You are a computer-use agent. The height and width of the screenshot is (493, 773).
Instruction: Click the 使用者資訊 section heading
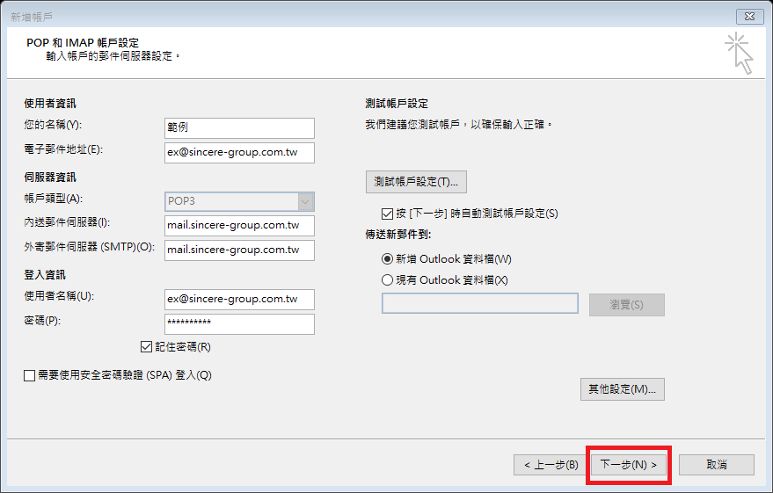pyautogui.click(x=50, y=104)
